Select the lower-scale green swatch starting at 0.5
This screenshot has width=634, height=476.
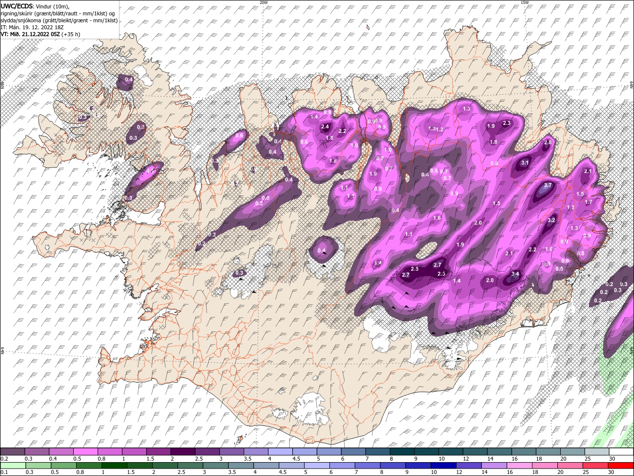63,466
